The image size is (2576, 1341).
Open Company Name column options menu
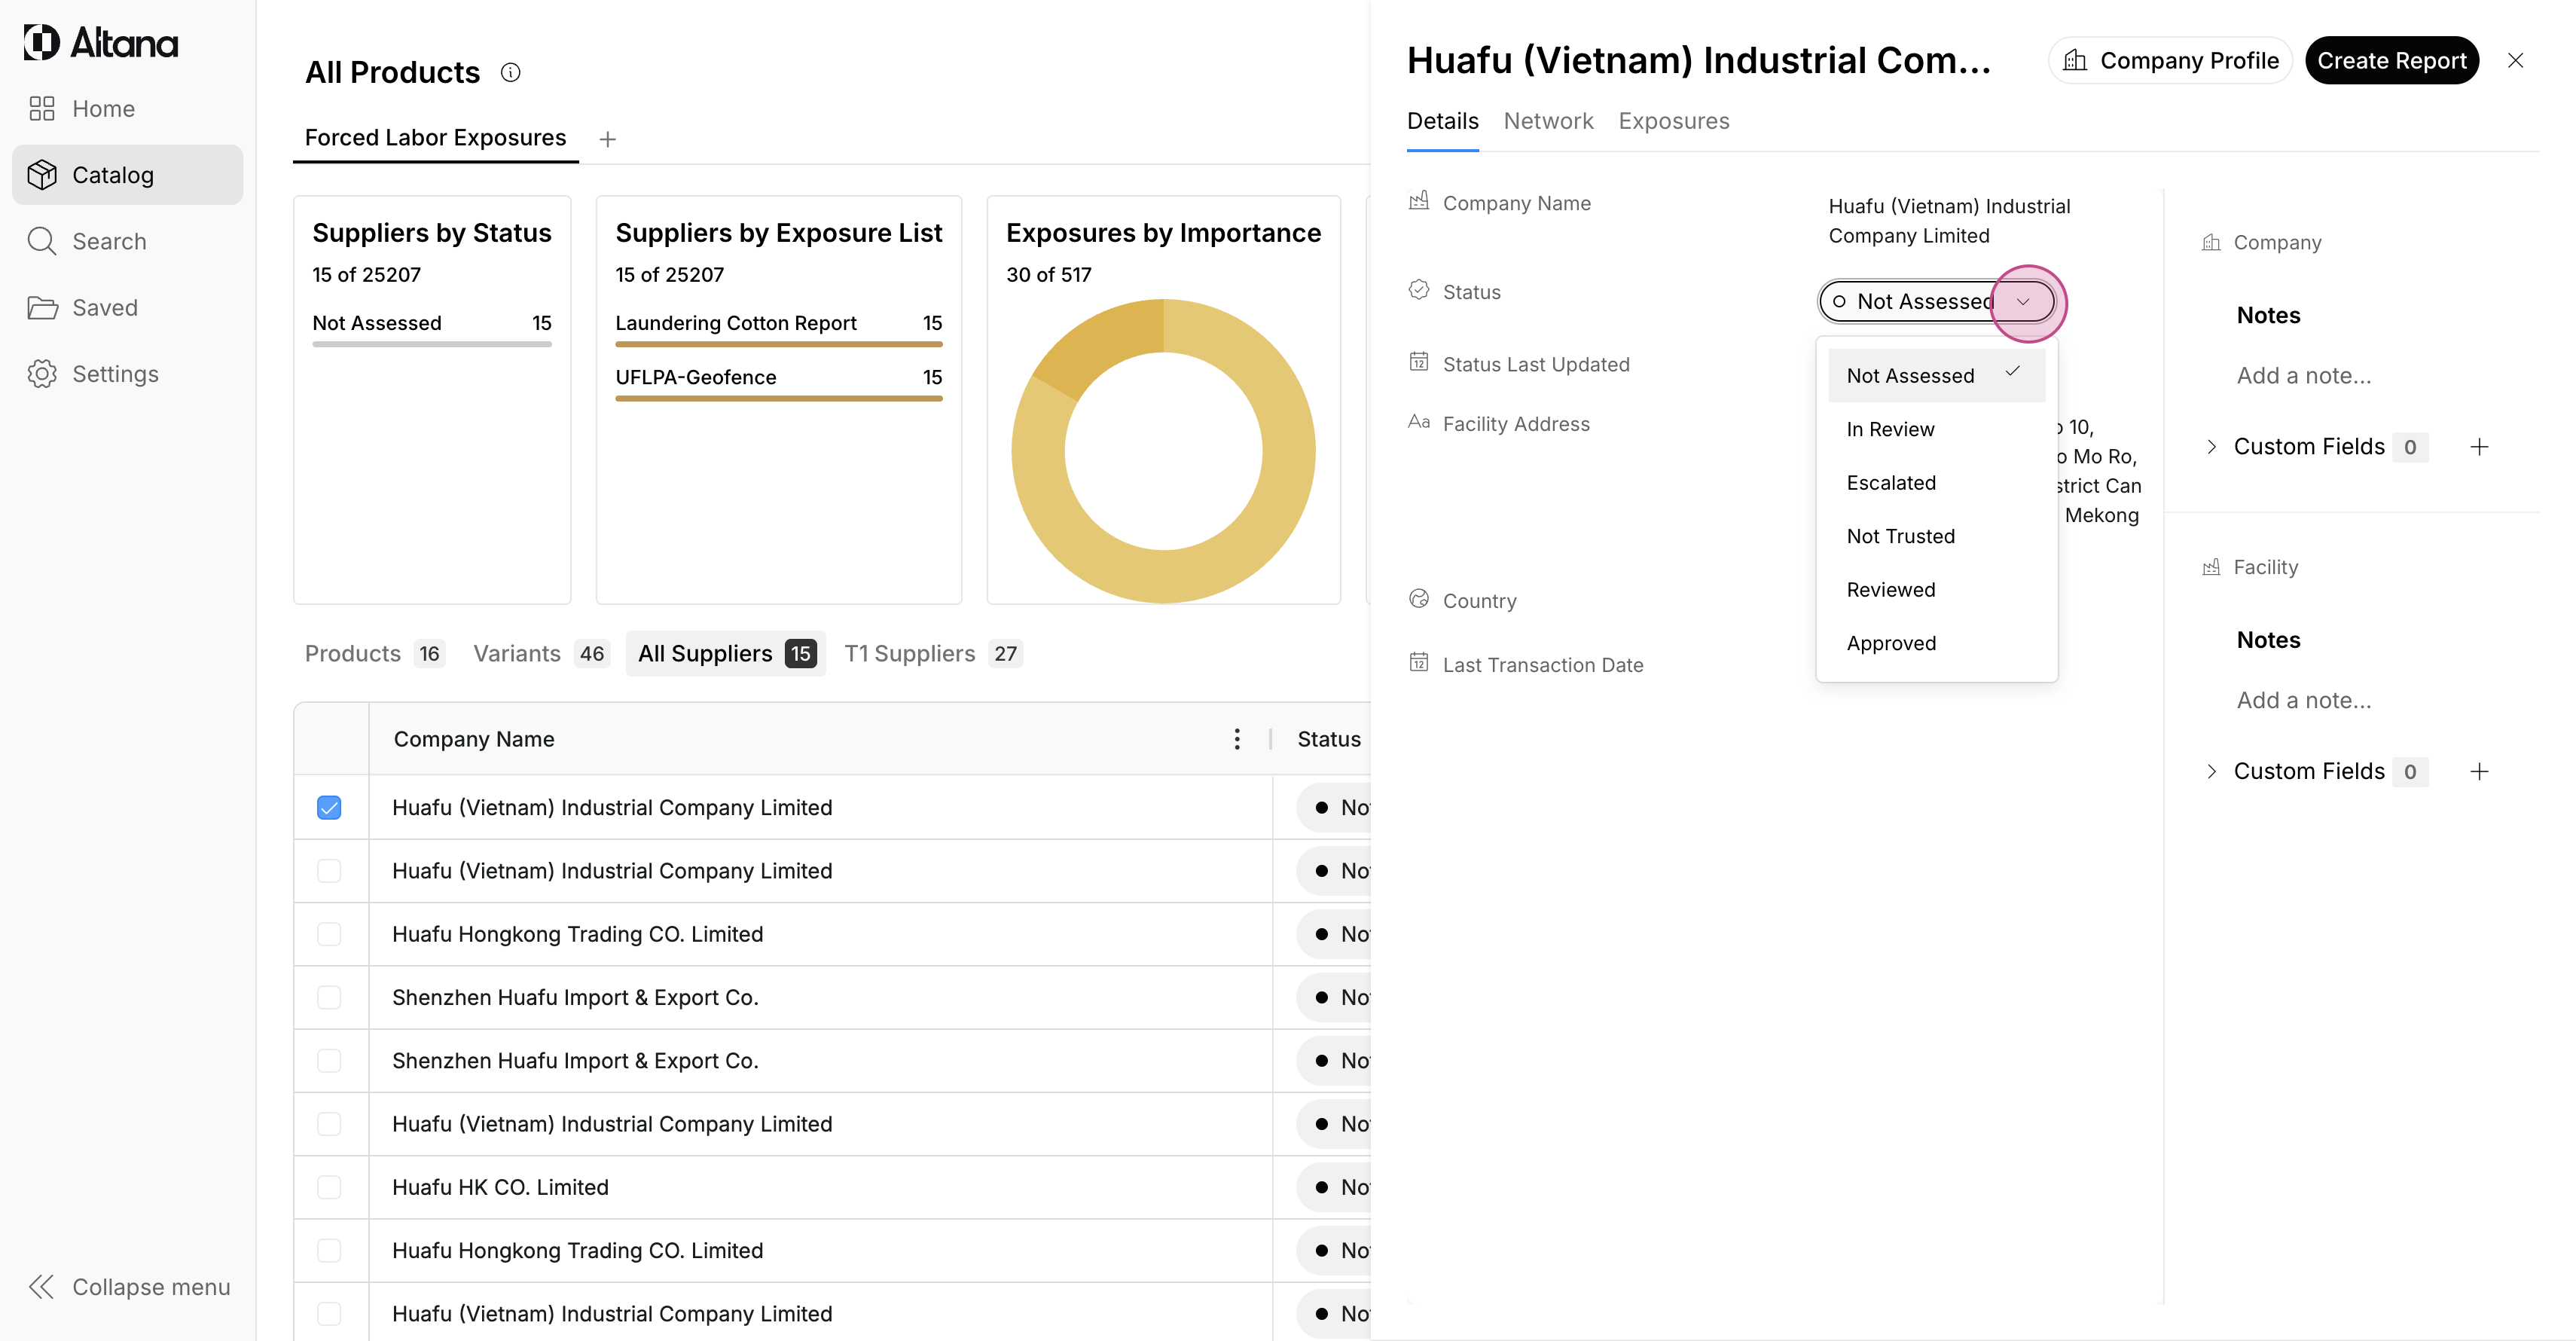coord(1237,739)
